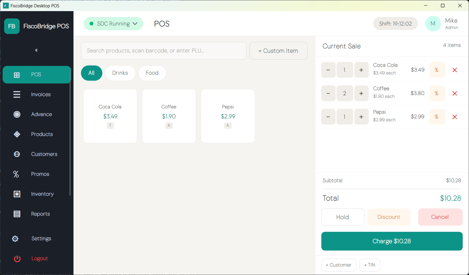The height and width of the screenshot is (275, 469).
Task: Click the A tax tag on Coffee card
Action: tap(169, 125)
